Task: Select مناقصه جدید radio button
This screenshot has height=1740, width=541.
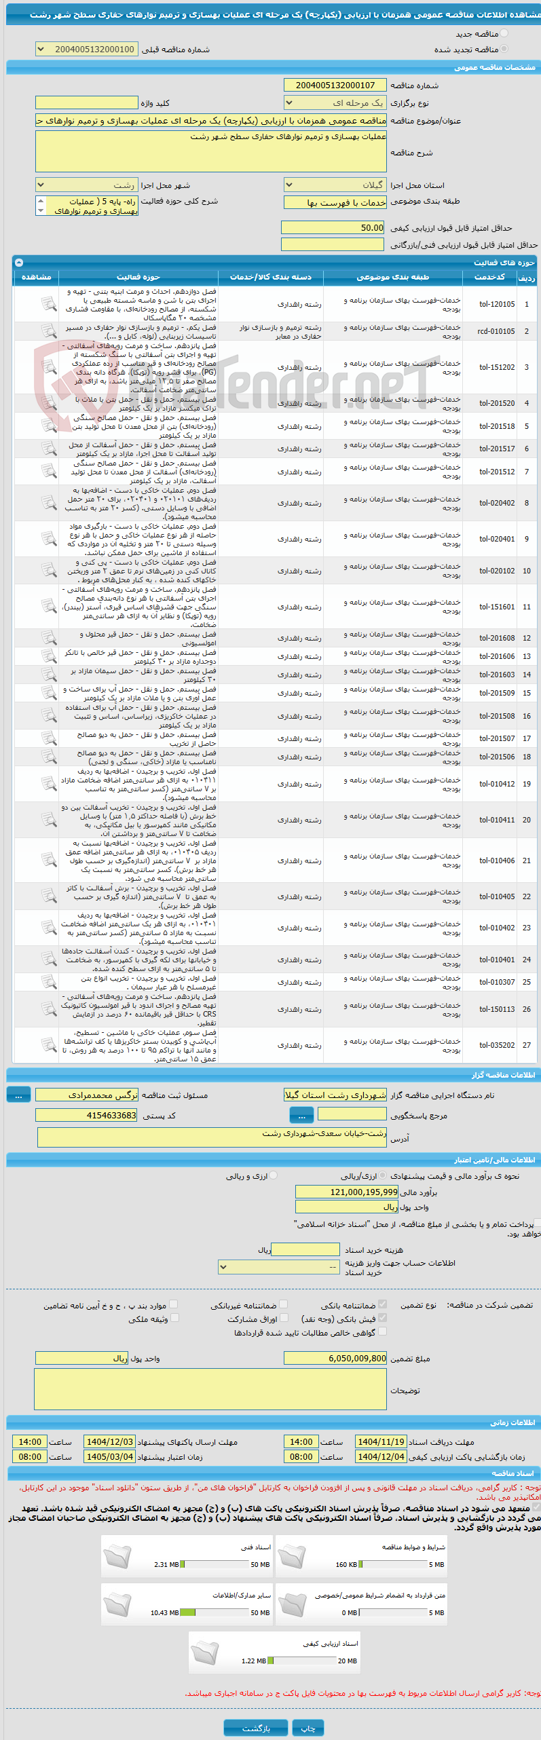Action: coord(504,33)
